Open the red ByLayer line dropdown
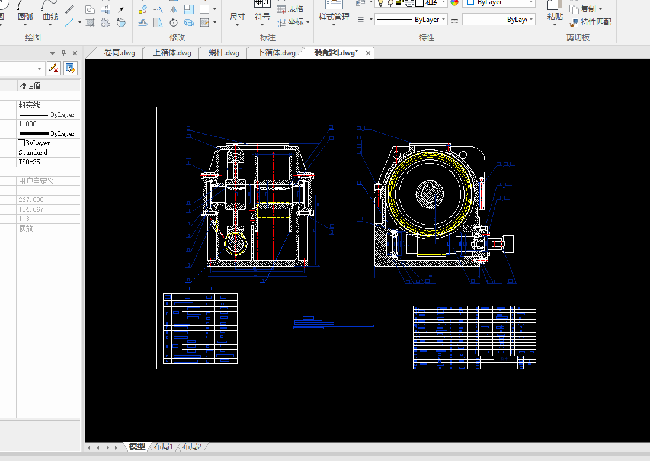Screen dimensions: 650x461 (498, 20)
